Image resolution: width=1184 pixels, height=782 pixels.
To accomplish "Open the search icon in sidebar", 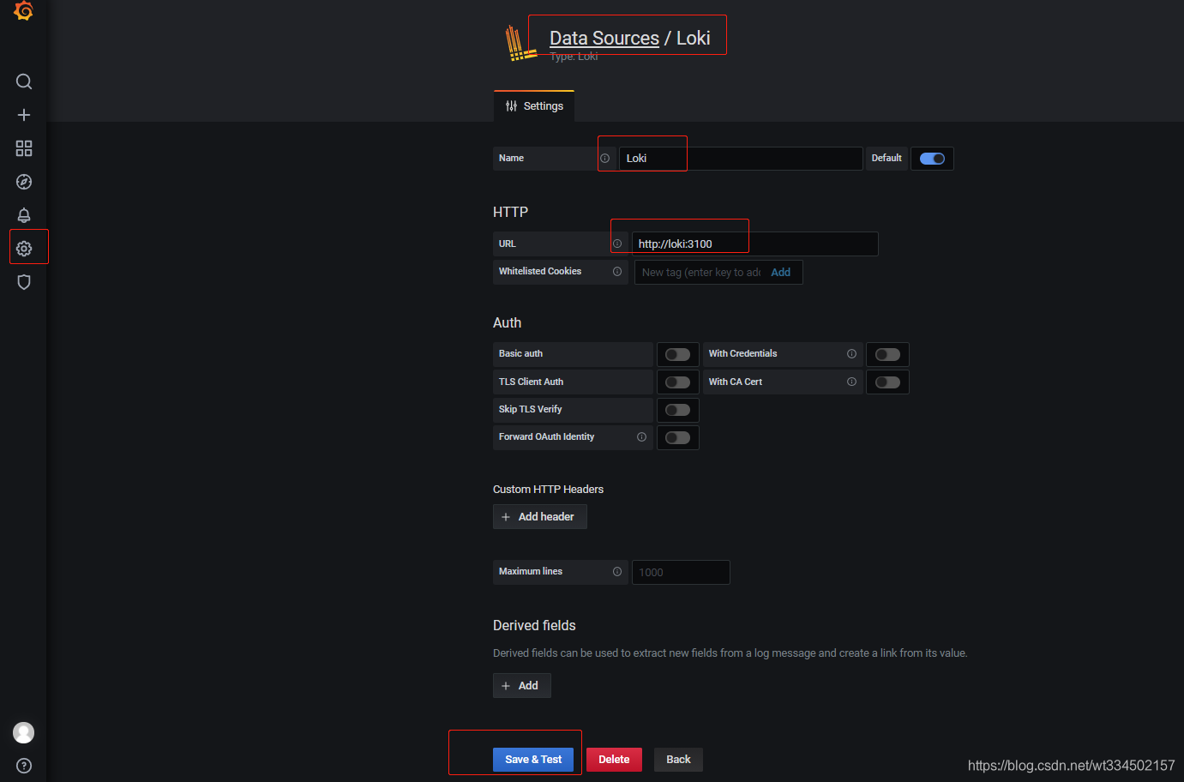I will tap(24, 81).
